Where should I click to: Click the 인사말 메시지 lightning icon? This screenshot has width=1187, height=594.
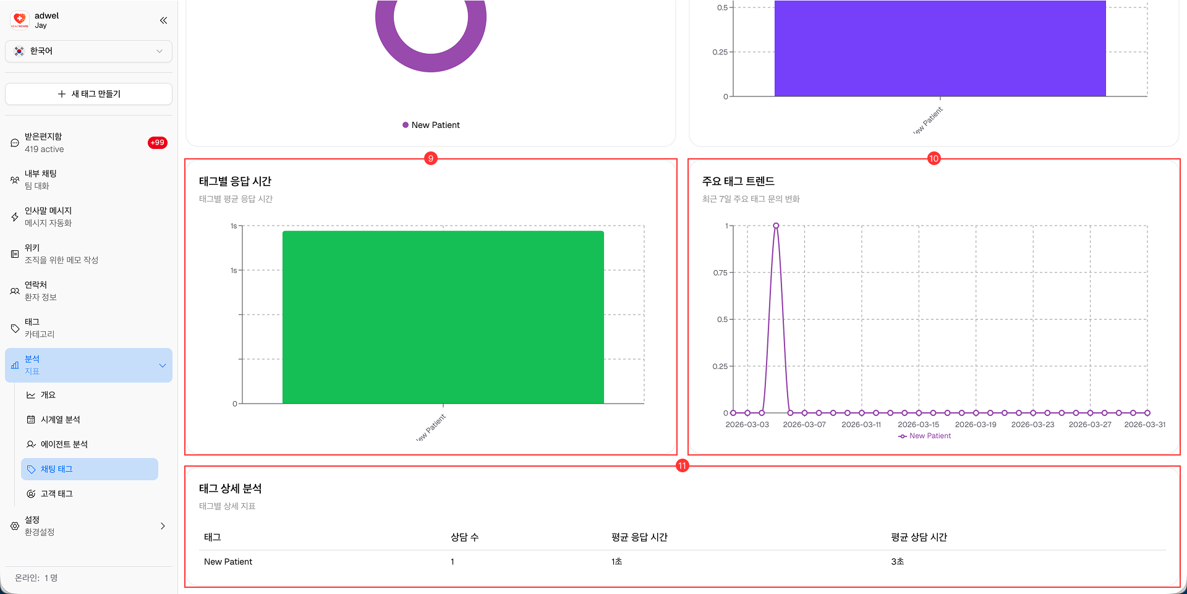[14, 216]
